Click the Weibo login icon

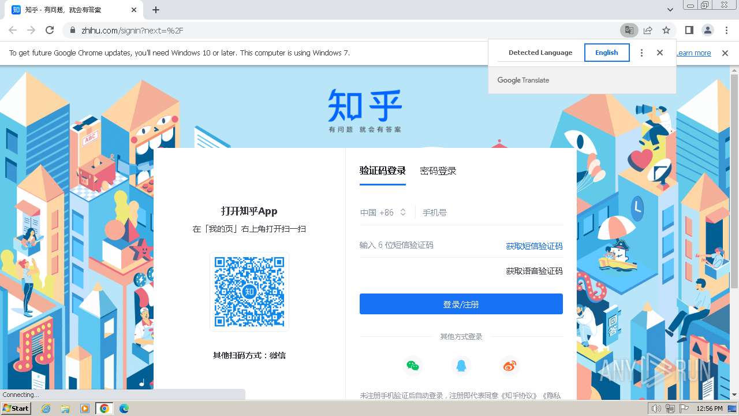pyautogui.click(x=509, y=366)
